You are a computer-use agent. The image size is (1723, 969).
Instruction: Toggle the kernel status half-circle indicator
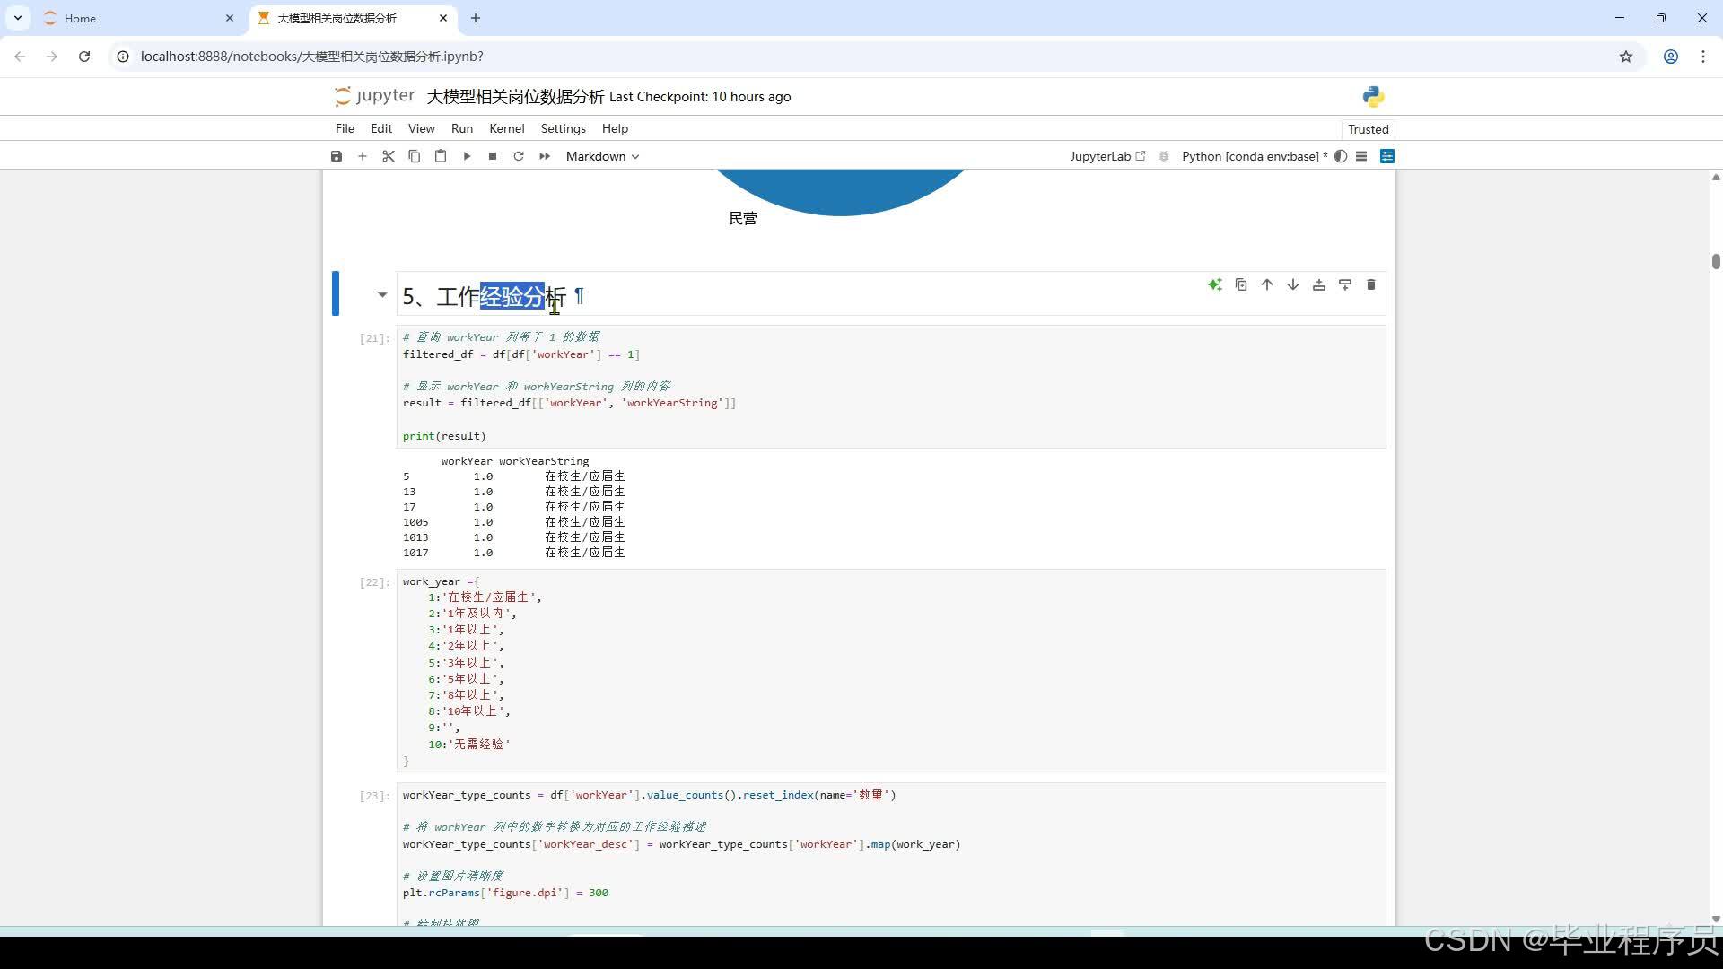click(1341, 156)
